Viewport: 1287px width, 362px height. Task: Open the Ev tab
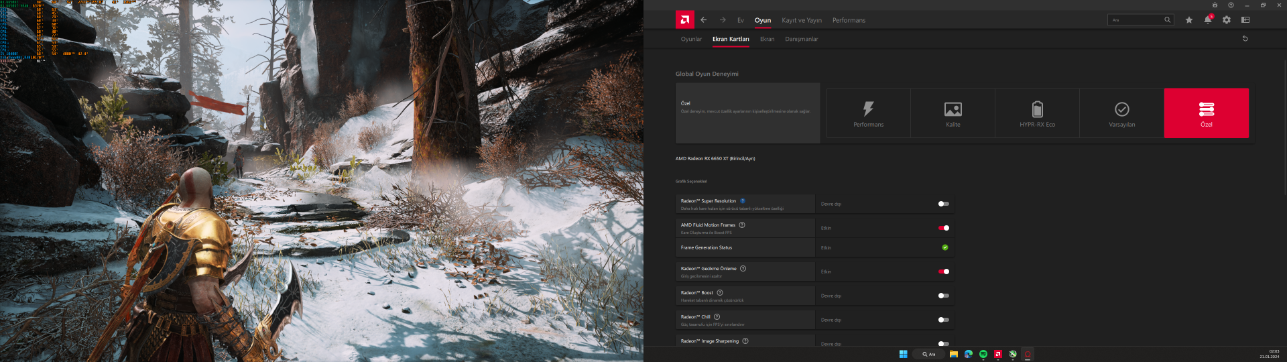point(741,20)
